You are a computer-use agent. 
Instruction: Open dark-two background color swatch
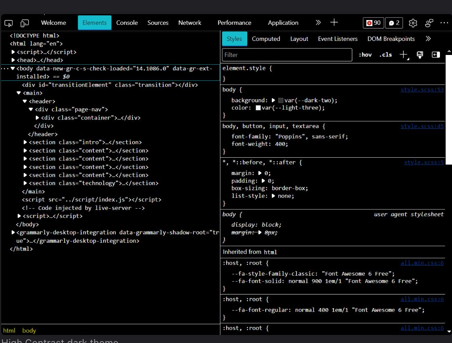pyautogui.click(x=280, y=100)
